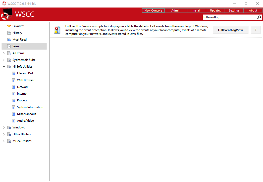Screen dimensions: 263x182
Task: Click the Other Utilities category icon
Action: tap(9, 134)
